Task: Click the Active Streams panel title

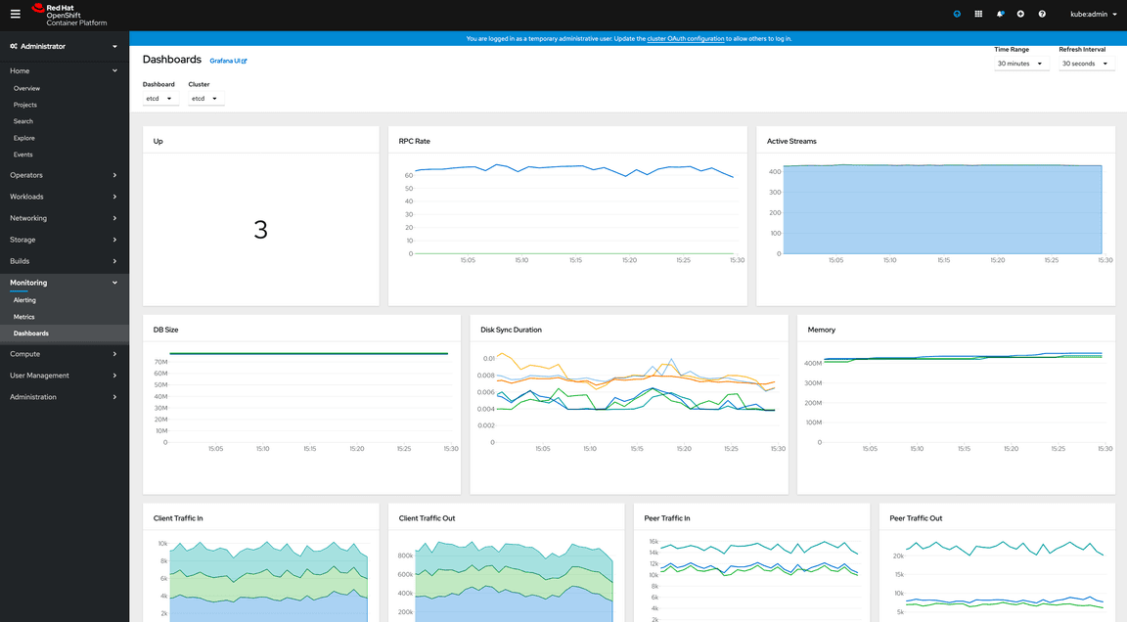Action: pyautogui.click(x=791, y=142)
